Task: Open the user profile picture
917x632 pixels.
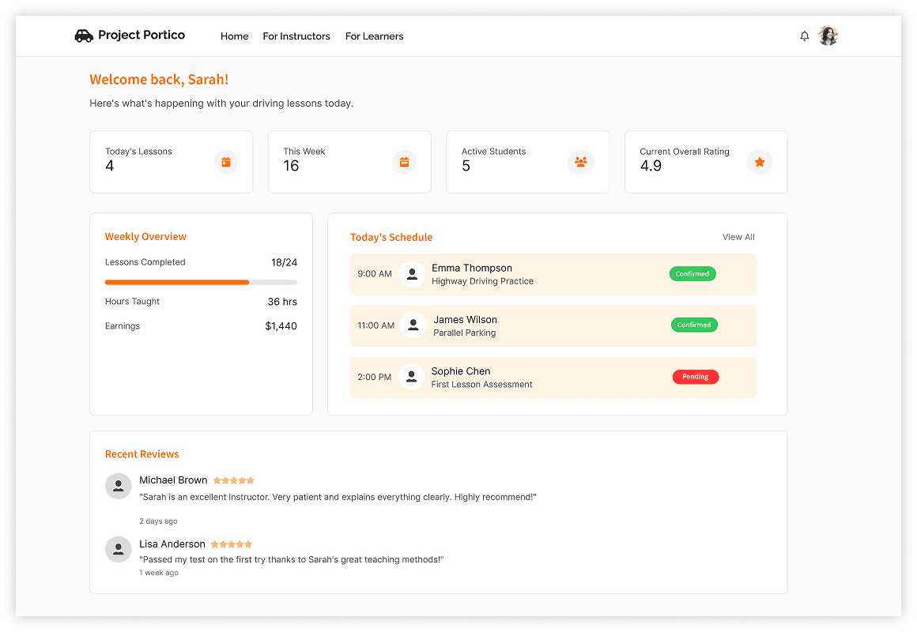Action: coord(828,36)
